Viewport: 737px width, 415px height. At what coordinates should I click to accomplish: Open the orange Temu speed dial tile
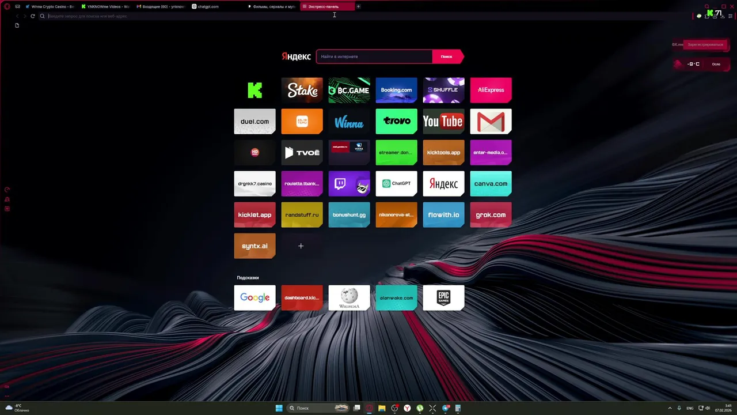point(302,121)
